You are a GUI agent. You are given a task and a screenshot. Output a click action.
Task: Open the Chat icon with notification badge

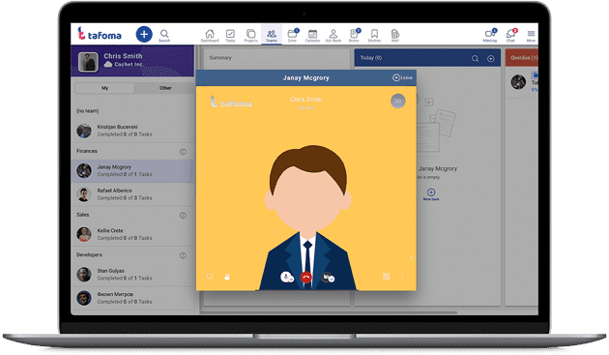[x=511, y=35]
